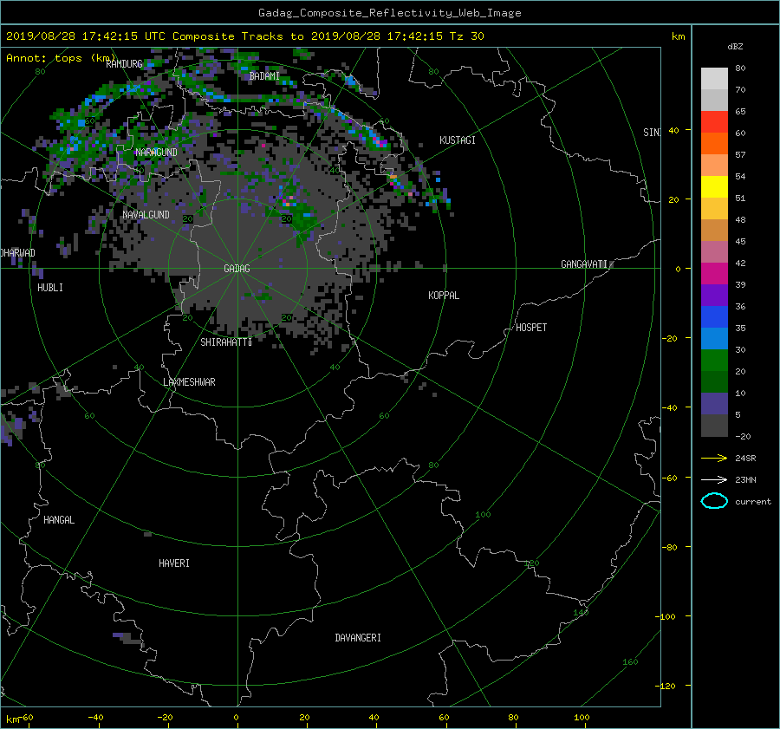Pick the dark gray -20 to 5 dBZ swatch

[x=714, y=426]
